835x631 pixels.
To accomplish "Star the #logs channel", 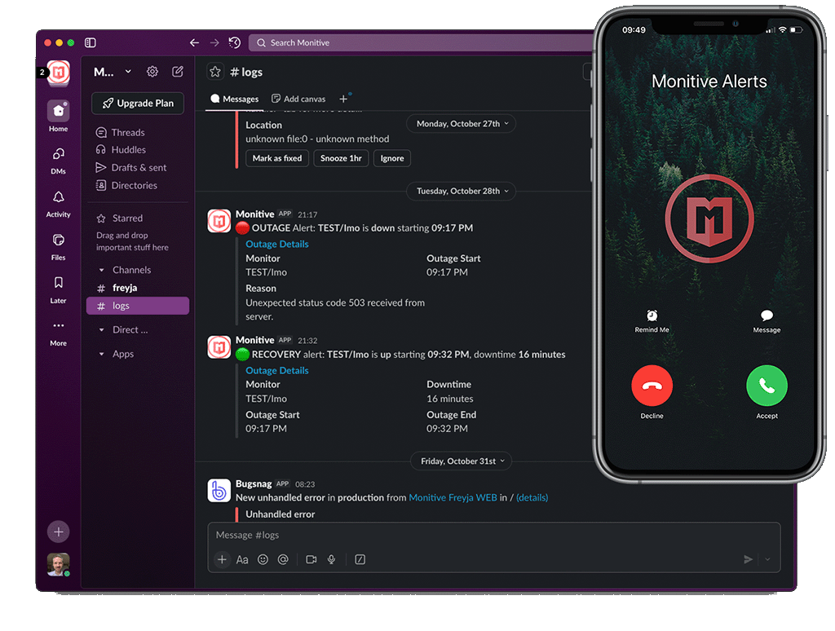I will pos(214,72).
